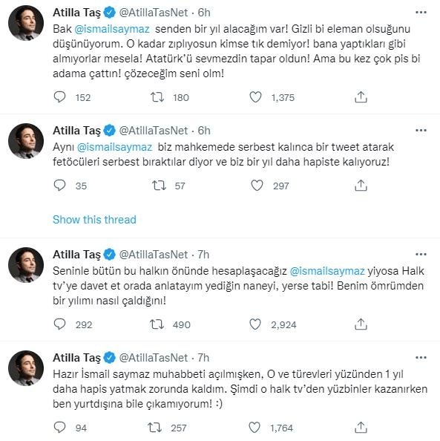The image size is (440, 441).
Task: Open more options on the Halk tv tweet
Action: coord(421,254)
